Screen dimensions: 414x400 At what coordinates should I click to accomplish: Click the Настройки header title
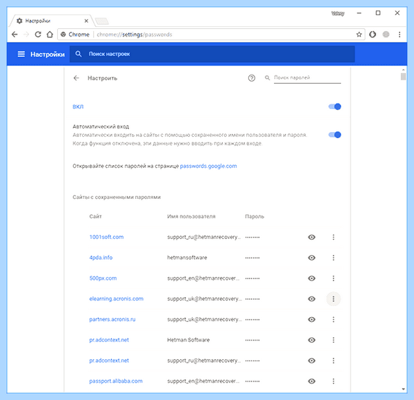click(x=48, y=55)
